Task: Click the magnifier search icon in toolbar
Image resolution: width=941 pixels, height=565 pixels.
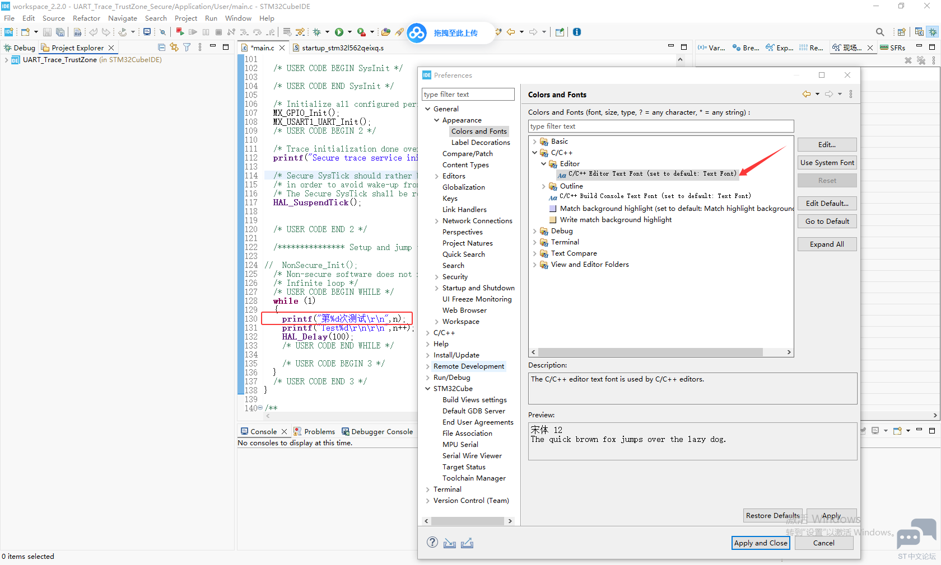Action: 880,32
